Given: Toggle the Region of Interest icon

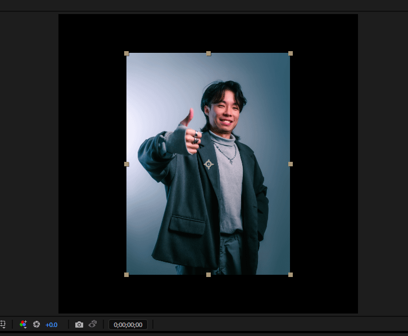Looking at the screenshot, I should point(2,324).
